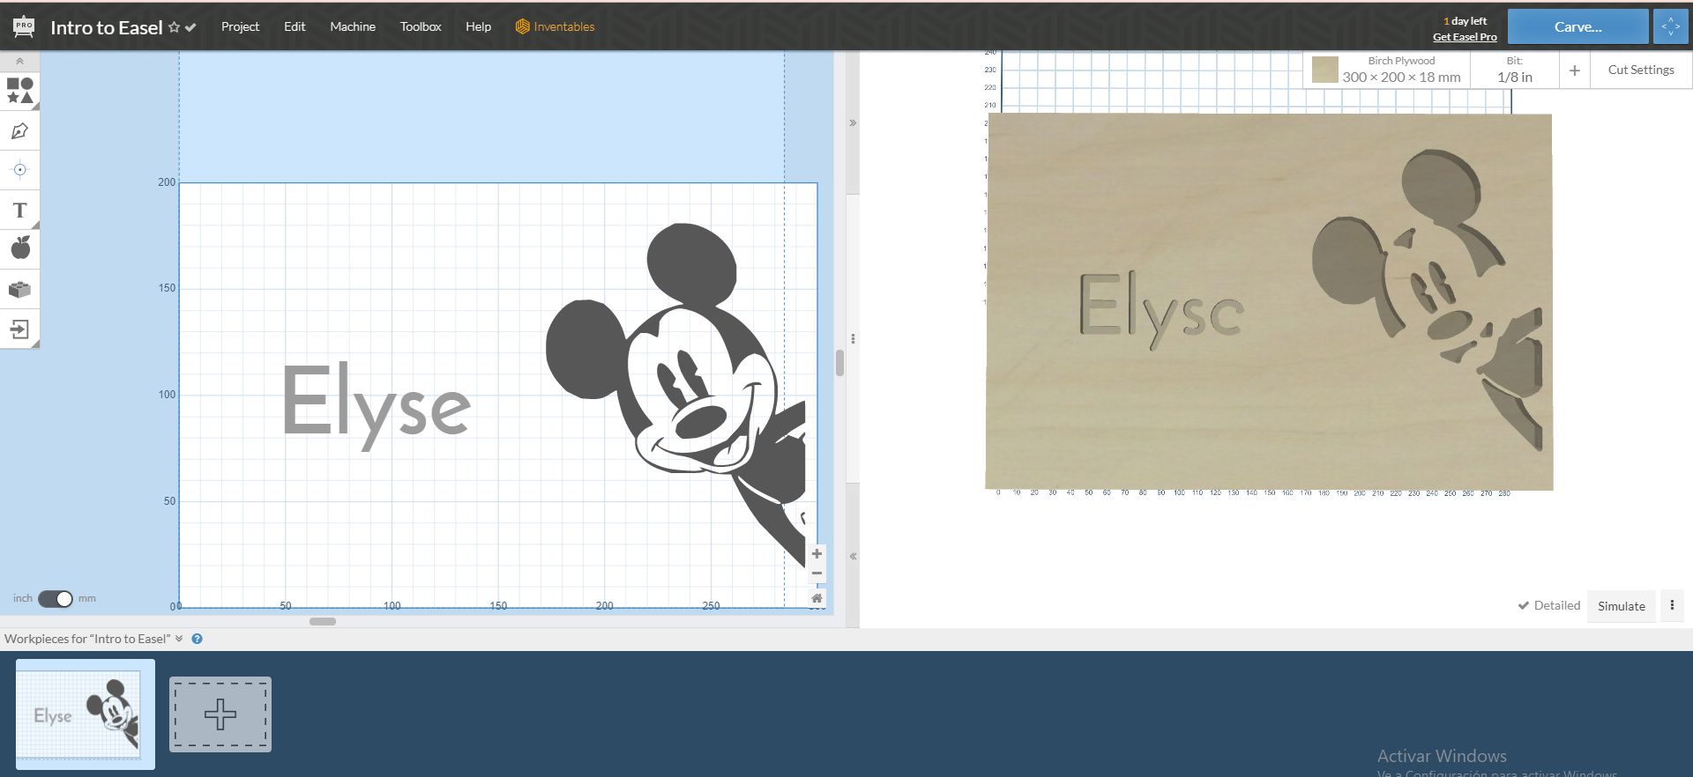1693x777 pixels.
Task: Open workpieces help question icon
Action: (x=197, y=639)
